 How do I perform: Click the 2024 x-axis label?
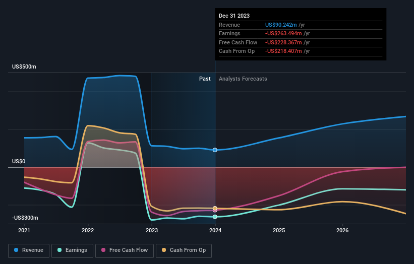click(215, 230)
